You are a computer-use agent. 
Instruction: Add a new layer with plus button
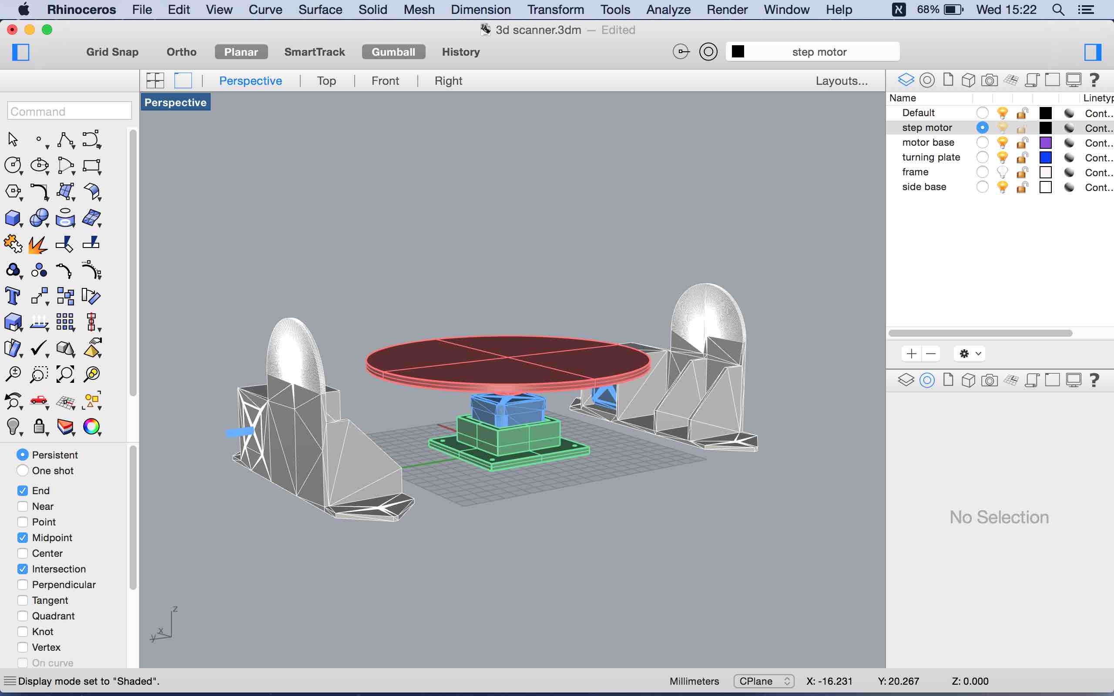(911, 354)
